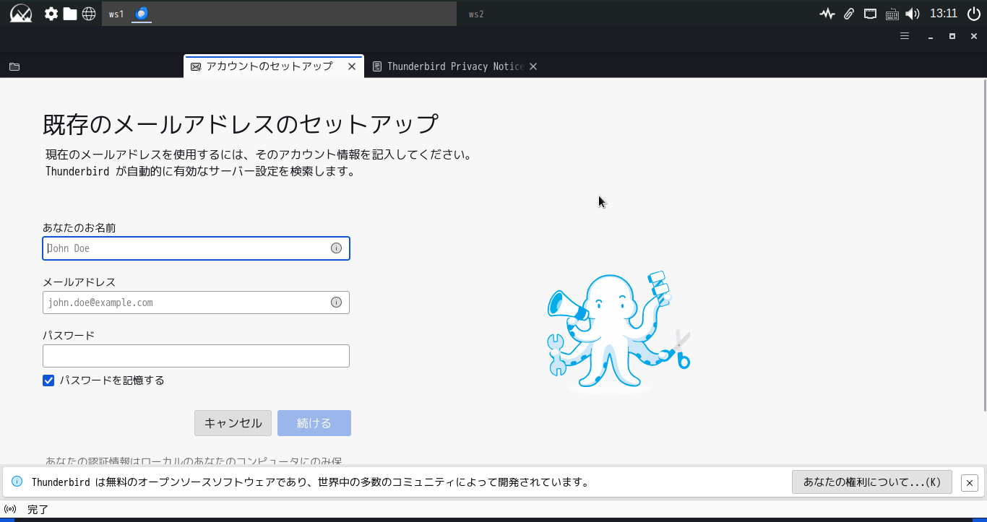The height and width of the screenshot is (522, 987).
Task: Maximize or restore the Thunderbird window
Action: 952,36
